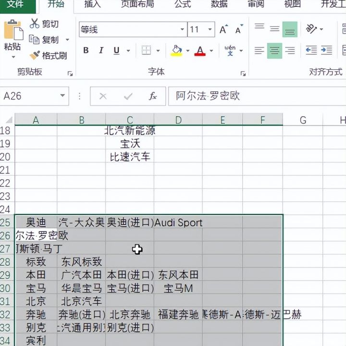Viewport: 346px width, 346px height.
Task: Align text right
Action: click(290, 50)
